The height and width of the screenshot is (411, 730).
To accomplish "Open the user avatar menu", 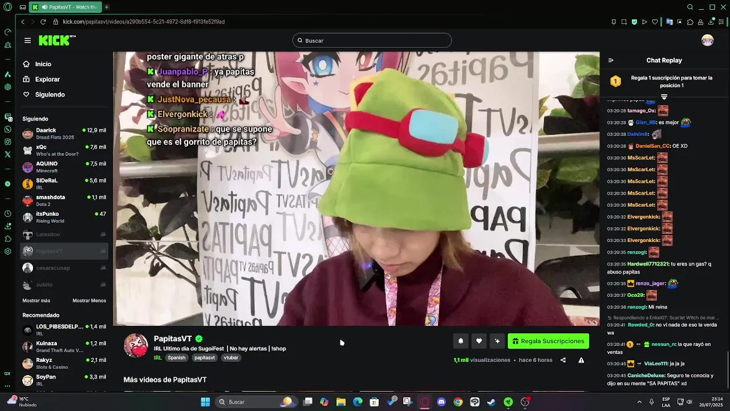I will (708, 40).
